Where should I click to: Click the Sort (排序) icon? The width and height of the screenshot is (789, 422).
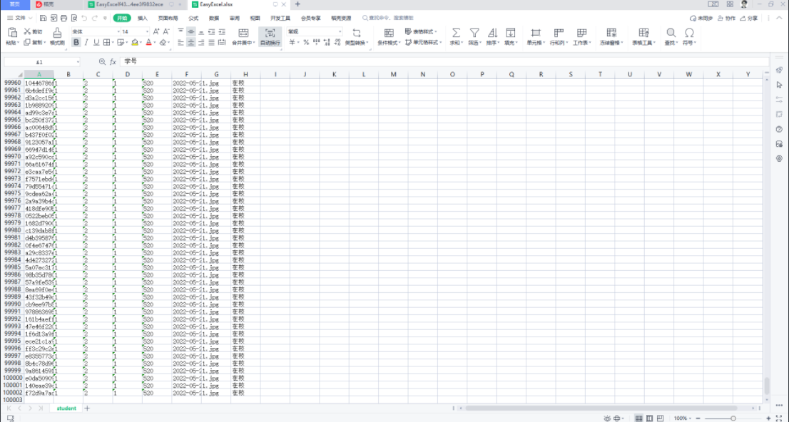pos(493,33)
